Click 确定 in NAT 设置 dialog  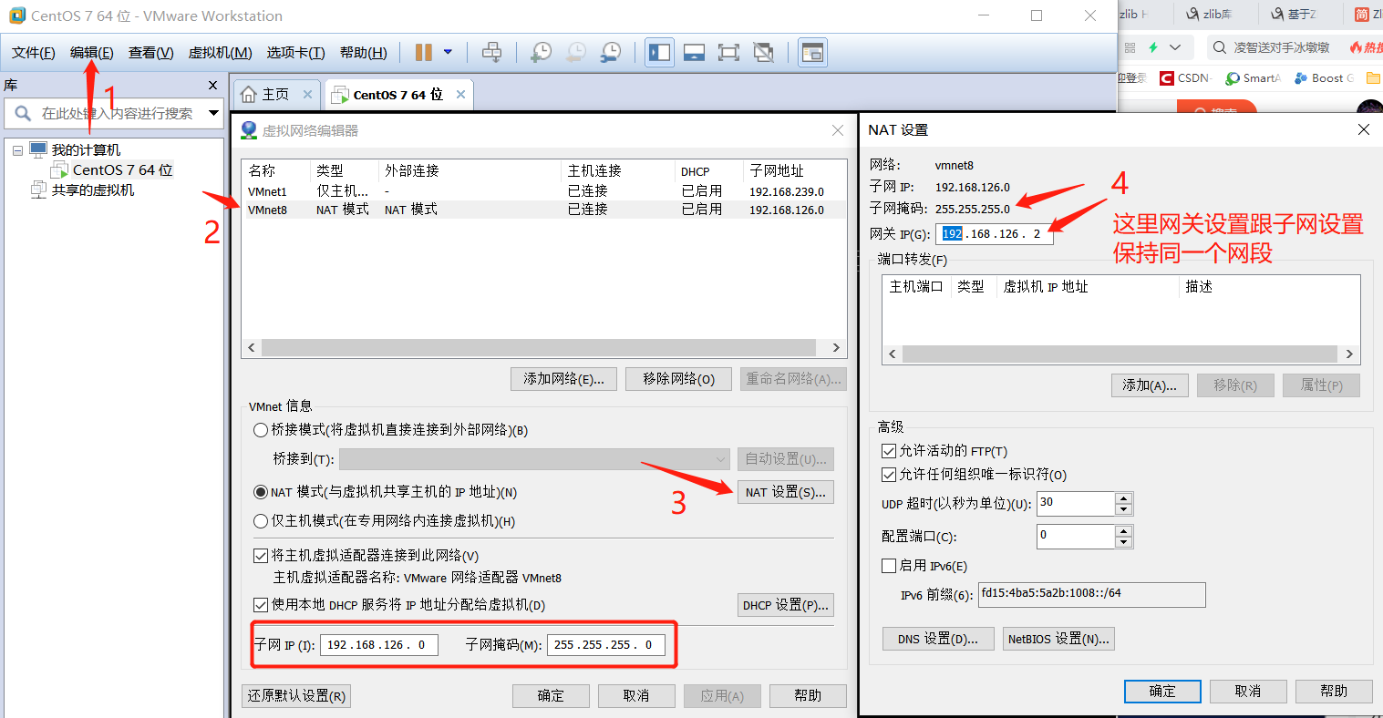1162,692
